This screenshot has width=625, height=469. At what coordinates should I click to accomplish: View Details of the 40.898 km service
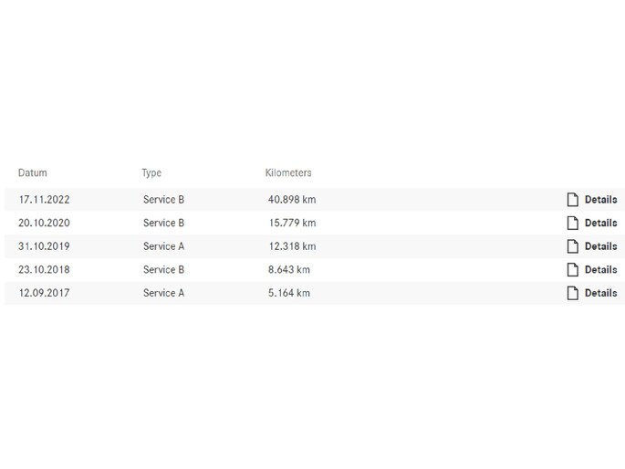point(600,200)
